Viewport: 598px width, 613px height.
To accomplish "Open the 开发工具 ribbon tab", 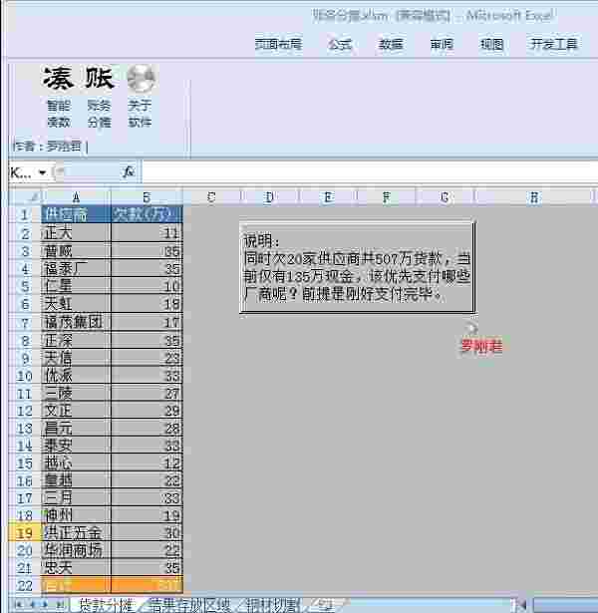I will [x=554, y=44].
